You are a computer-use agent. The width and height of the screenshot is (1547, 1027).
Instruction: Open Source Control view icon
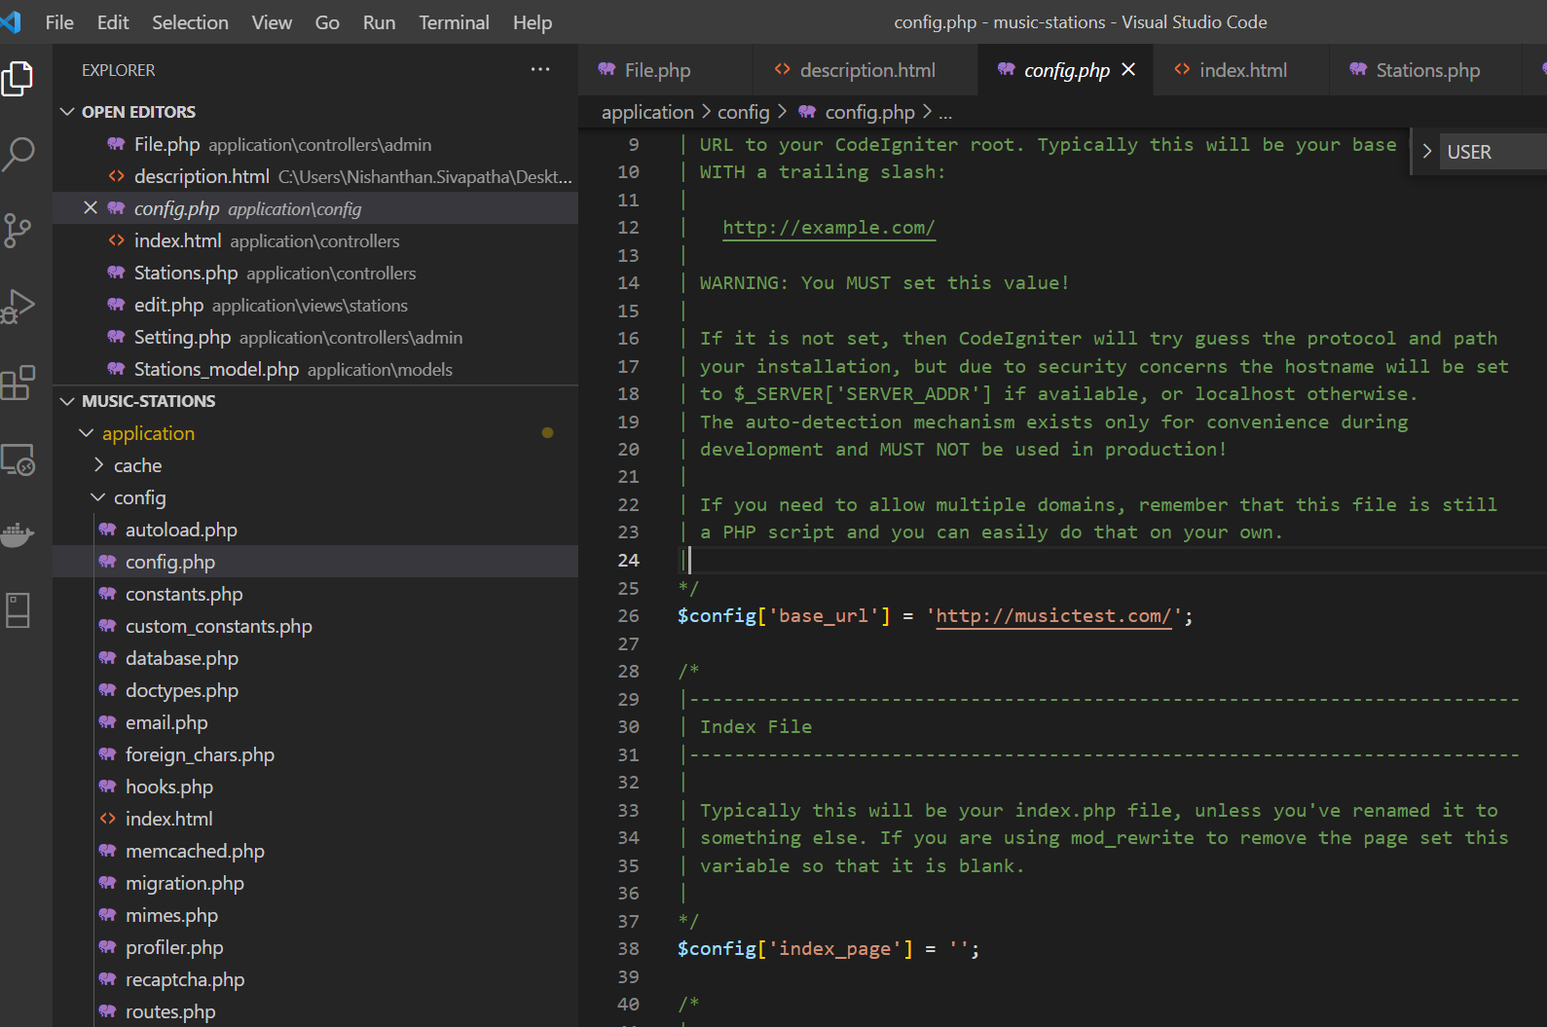(x=18, y=231)
